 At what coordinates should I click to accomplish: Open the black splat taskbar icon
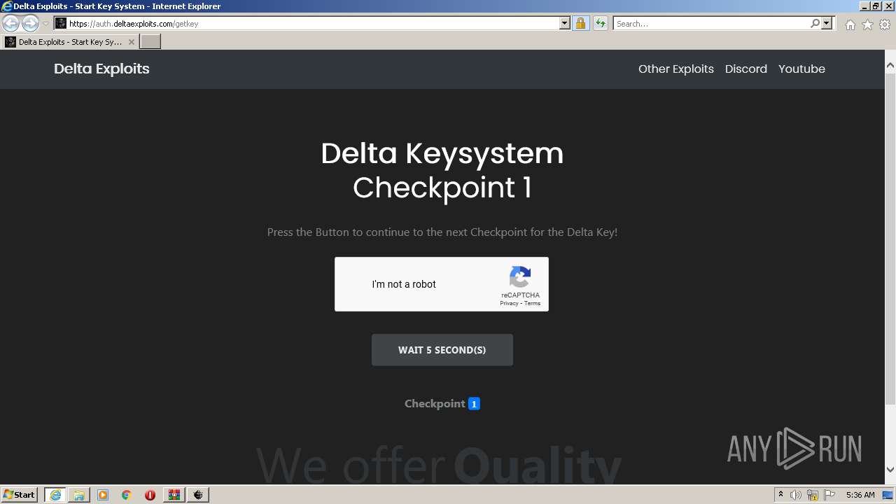(198, 495)
